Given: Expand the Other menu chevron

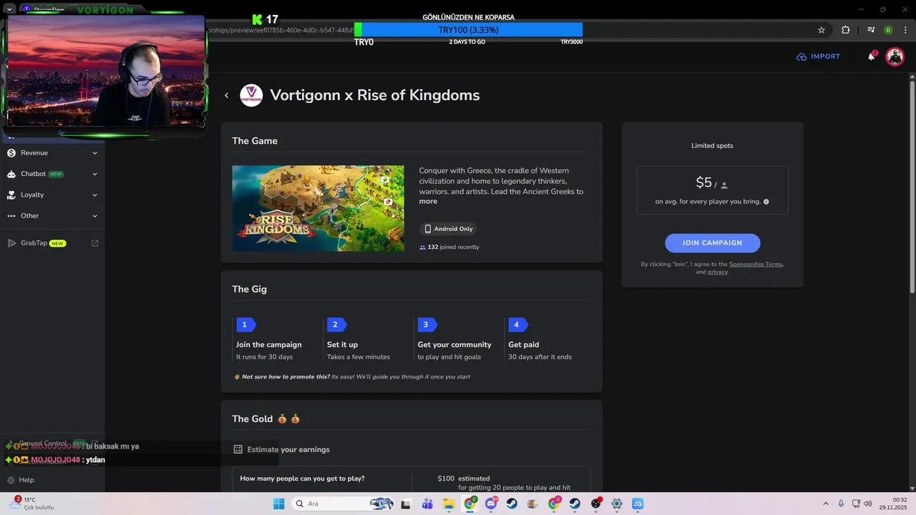Looking at the screenshot, I should pos(94,216).
